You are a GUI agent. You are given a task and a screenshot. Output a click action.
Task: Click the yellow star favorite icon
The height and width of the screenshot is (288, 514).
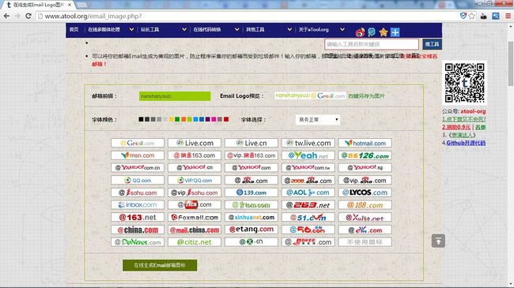(384, 32)
